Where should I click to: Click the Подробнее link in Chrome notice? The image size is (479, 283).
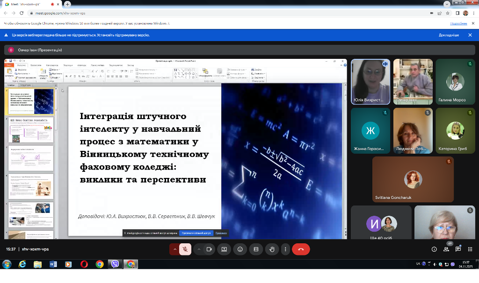pyautogui.click(x=458, y=23)
